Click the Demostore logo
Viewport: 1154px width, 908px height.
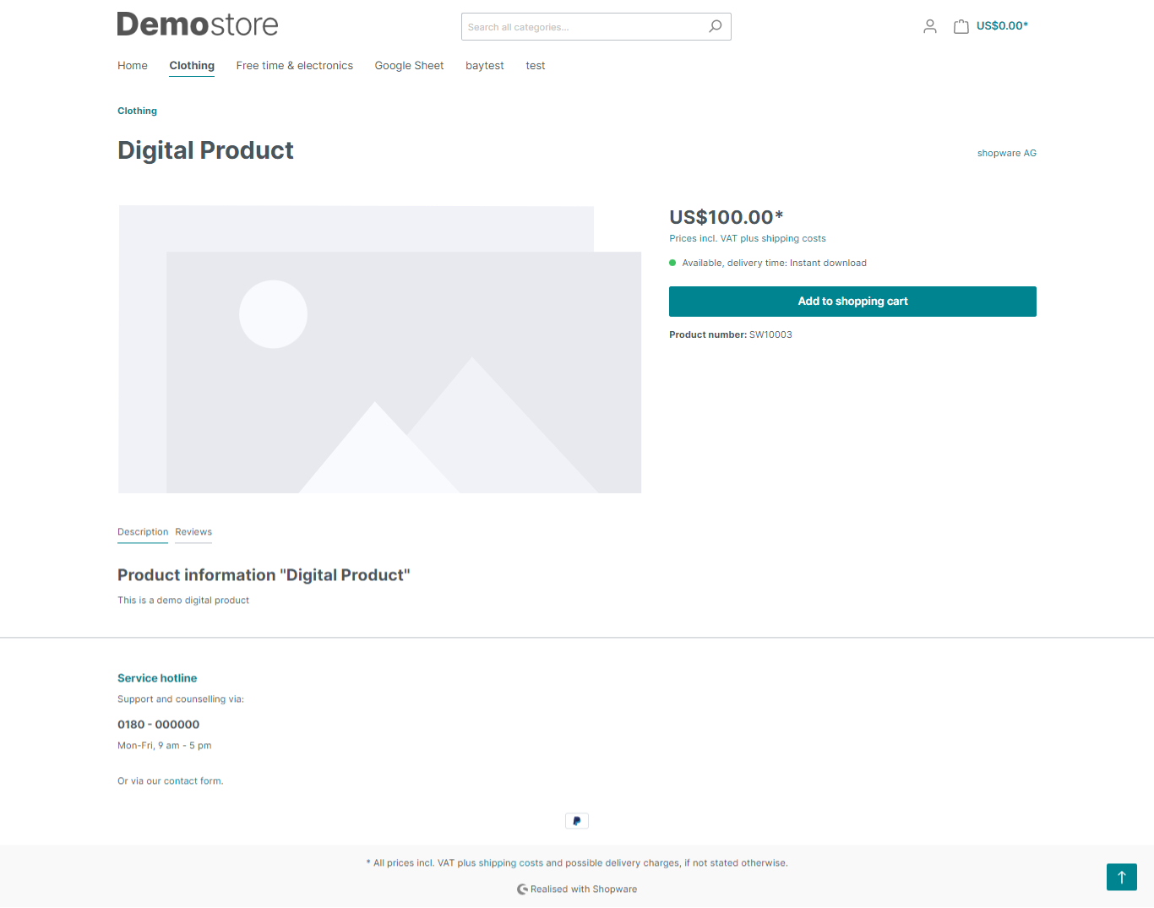(x=198, y=24)
